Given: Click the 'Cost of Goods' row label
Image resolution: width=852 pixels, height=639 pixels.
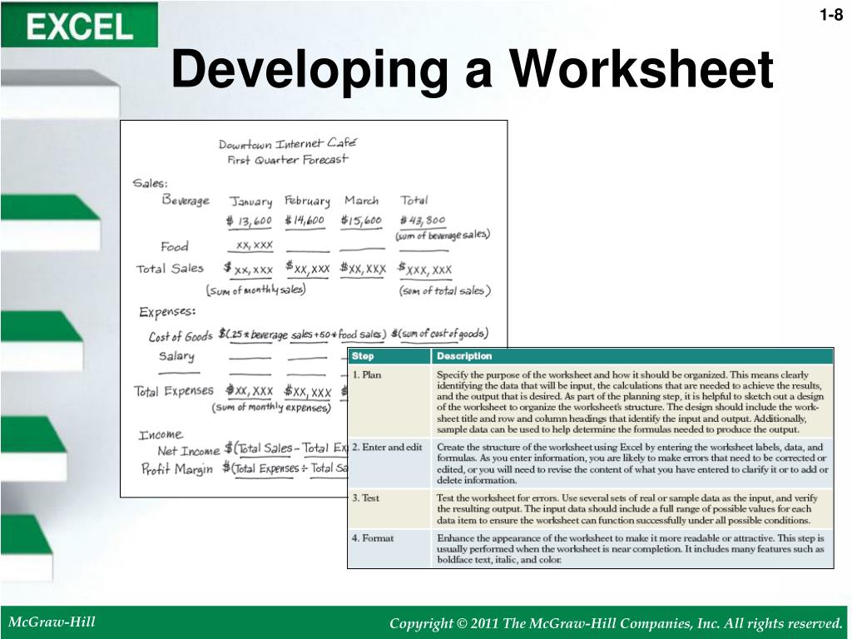Looking at the screenshot, I should (181, 337).
